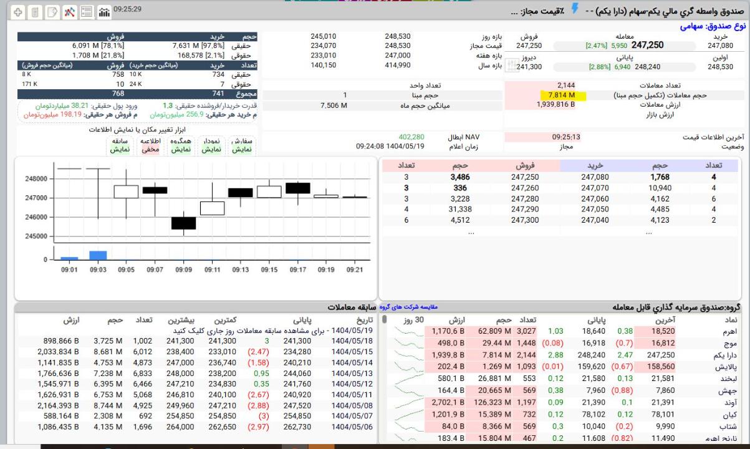Screen dimensions: 750x449
Task: Open the پالایش symbol row
Action: [728, 366]
